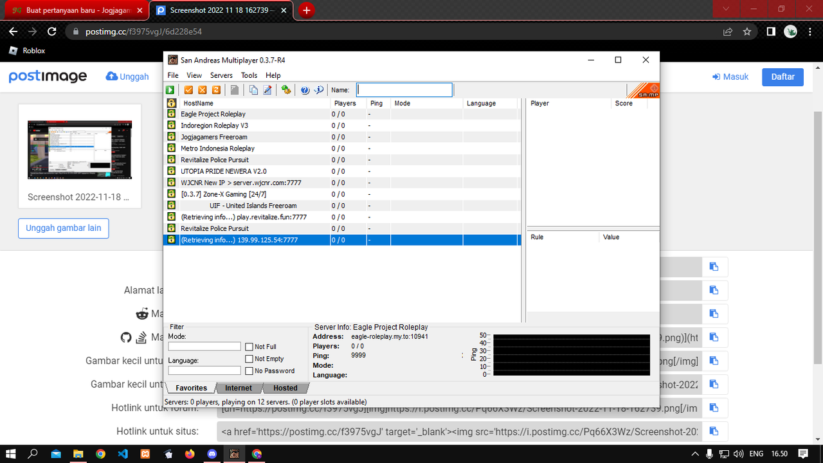Click the Help Topics question mark icon
The image size is (823, 463).
[x=305, y=90]
